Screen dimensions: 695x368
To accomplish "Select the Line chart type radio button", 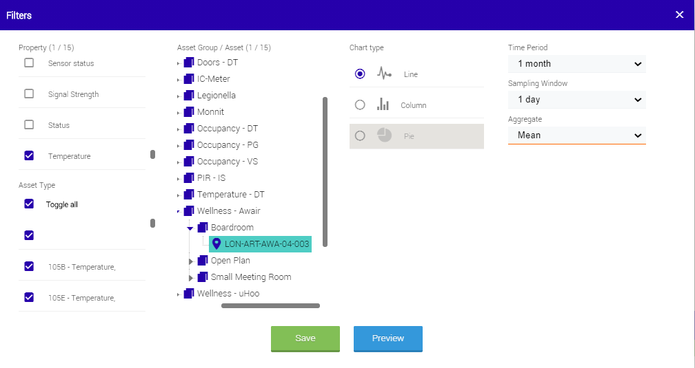I will coord(360,74).
